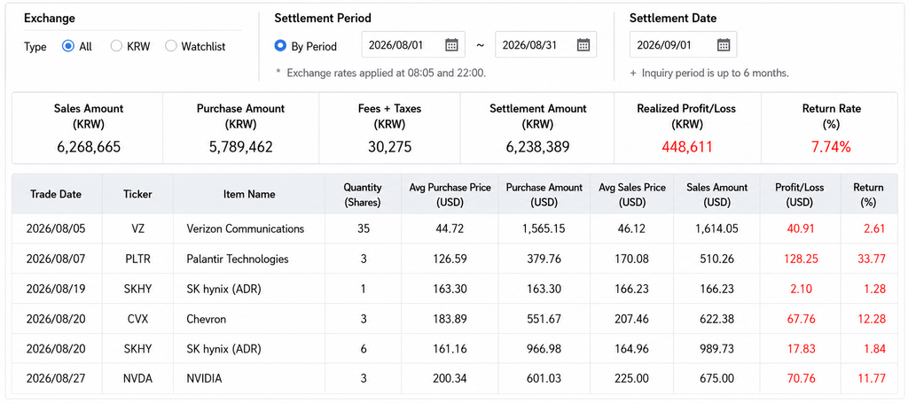The width and height of the screenshot is (908, 403).
Task: Click trade date 2026/08/05
Action: pos(56,229)
